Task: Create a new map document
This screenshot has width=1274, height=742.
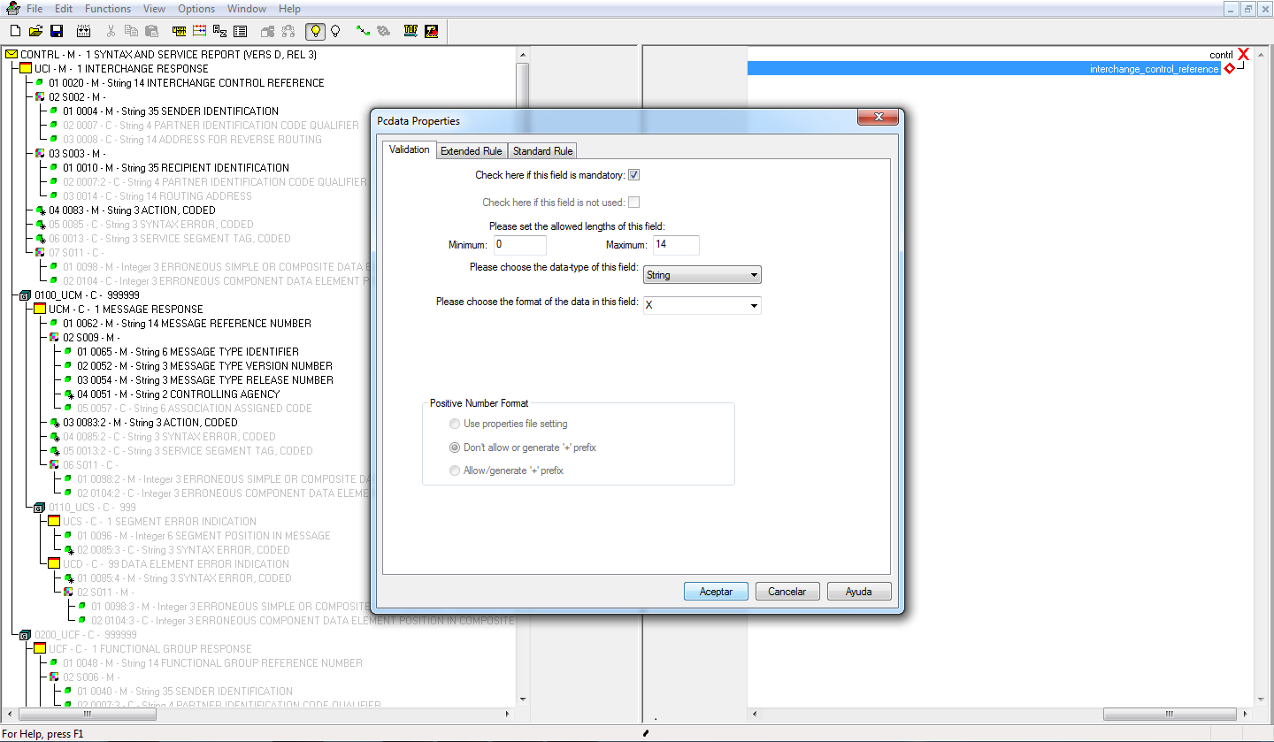Action: pos(15,30)
